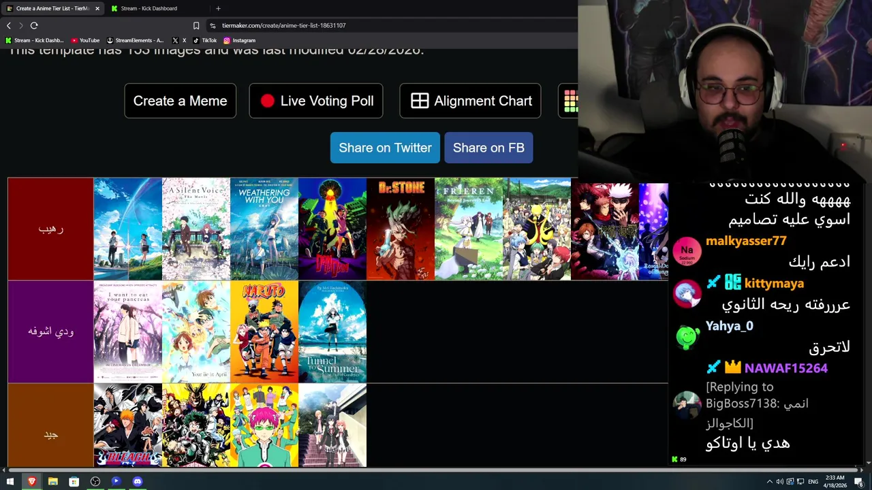Viewport: 872px width, 490px height.
Task: Share the tier list on Twitter
Action: coord(385,148)
